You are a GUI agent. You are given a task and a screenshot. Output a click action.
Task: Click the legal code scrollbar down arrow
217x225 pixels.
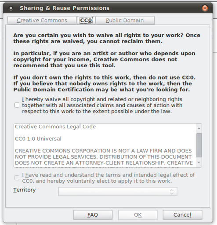[x=199, y=162]
